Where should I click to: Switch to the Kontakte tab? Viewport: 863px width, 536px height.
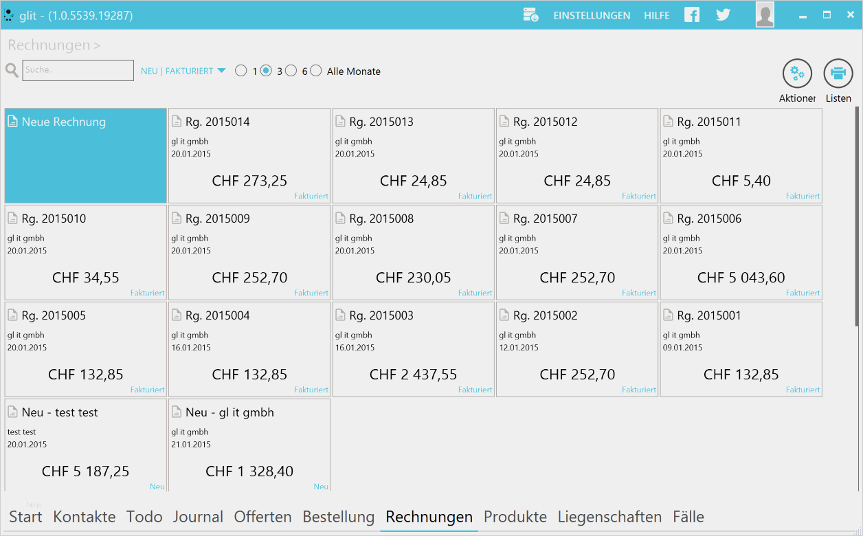pos(85,517)
